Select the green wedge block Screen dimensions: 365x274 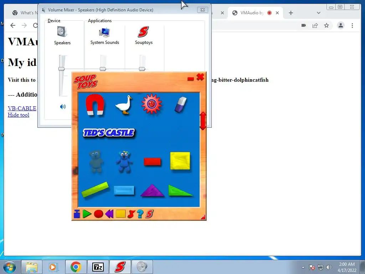180,191
